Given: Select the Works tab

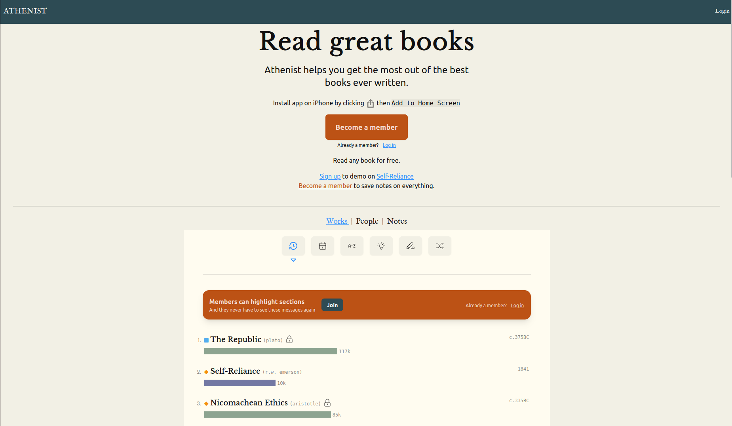Looking at the screenshot, I should click(337, 221).
